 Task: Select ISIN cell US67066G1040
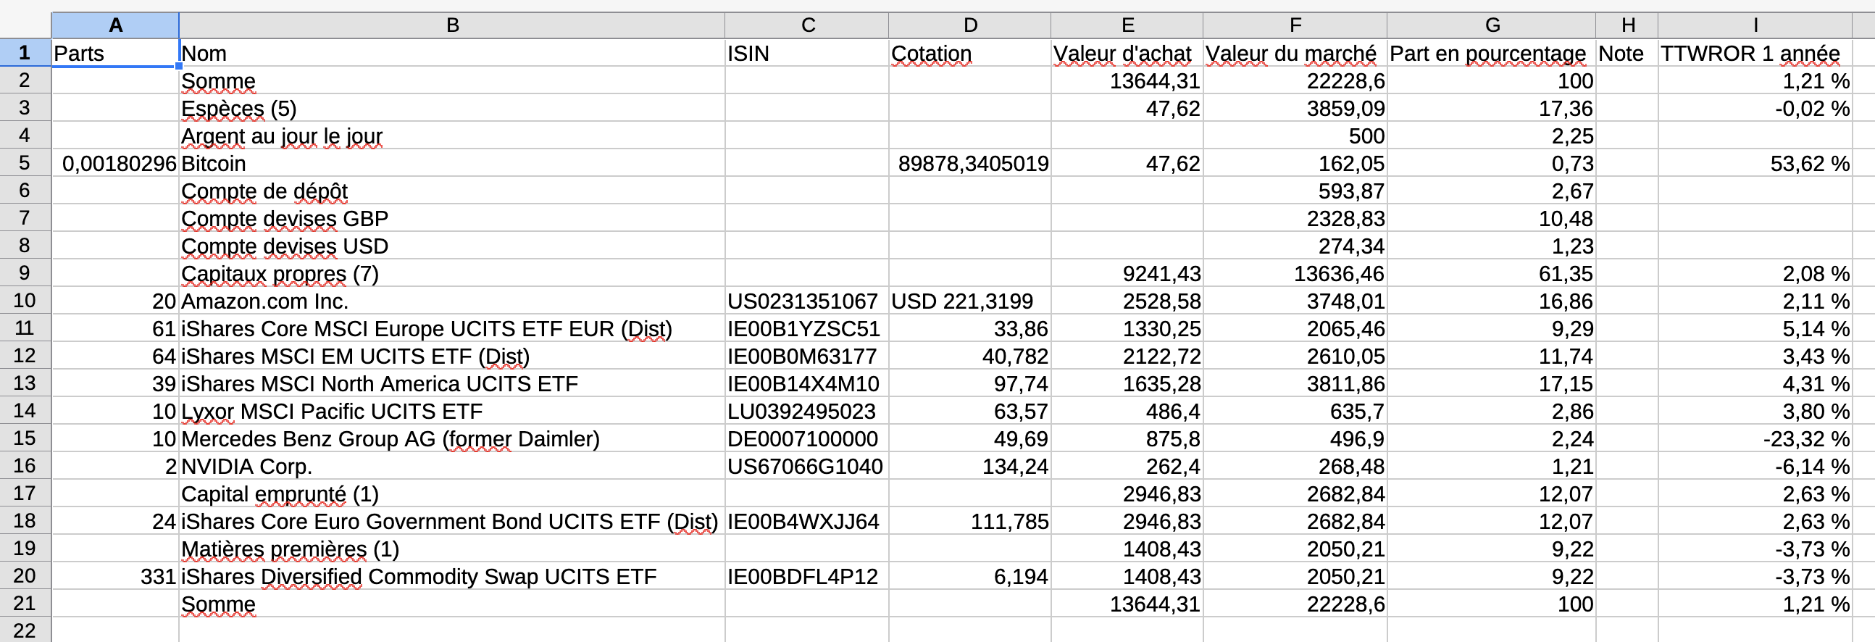807,466
